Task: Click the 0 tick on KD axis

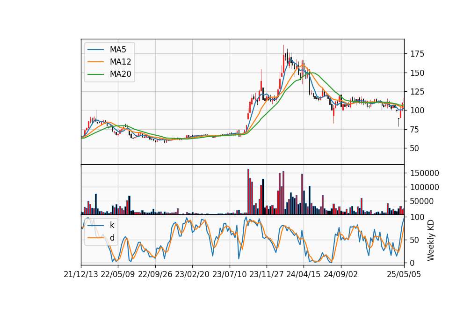Action: (x=413, y=263)
